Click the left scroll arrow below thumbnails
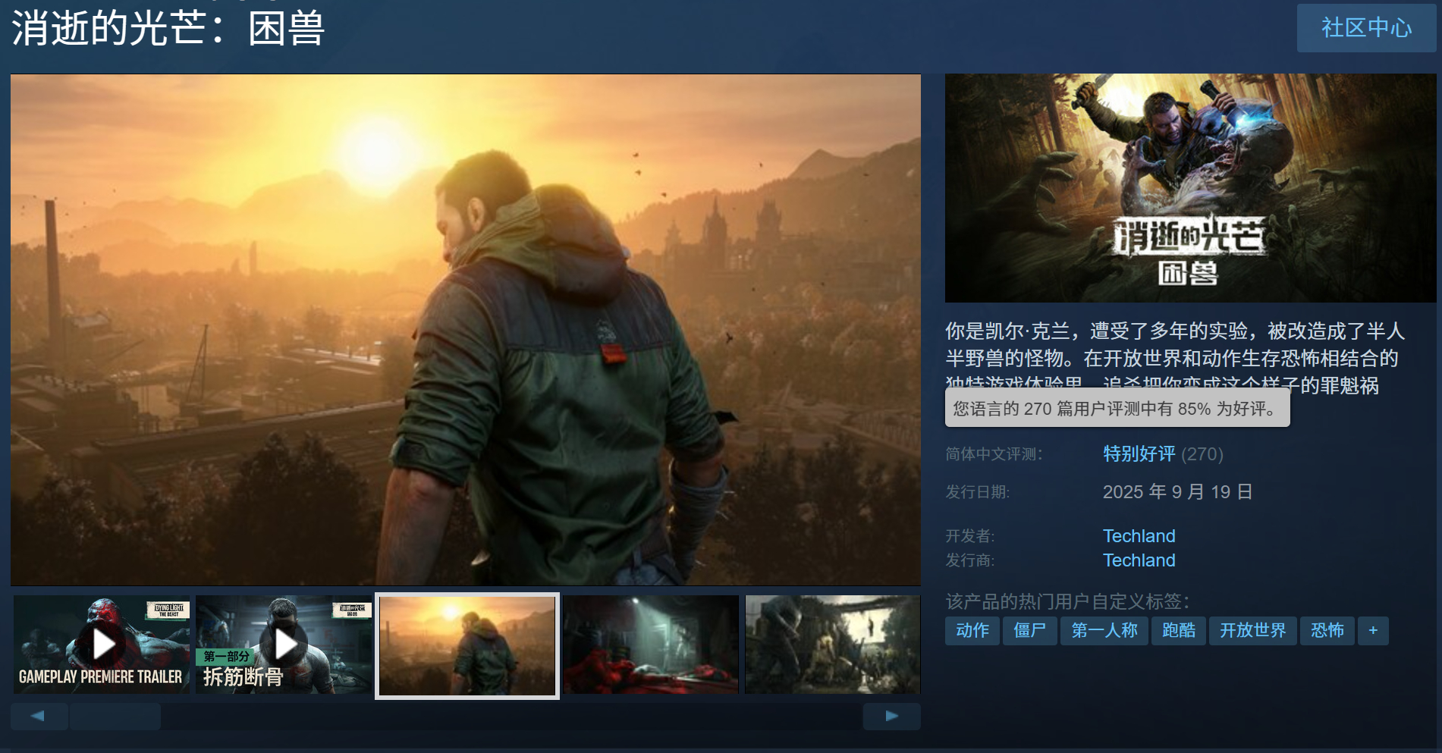This screenshot has height=753, width=1442. 39,716
